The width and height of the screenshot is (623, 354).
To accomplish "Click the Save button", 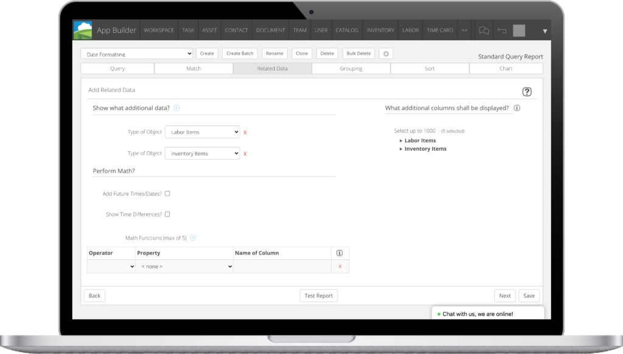I will pos(529,296).
